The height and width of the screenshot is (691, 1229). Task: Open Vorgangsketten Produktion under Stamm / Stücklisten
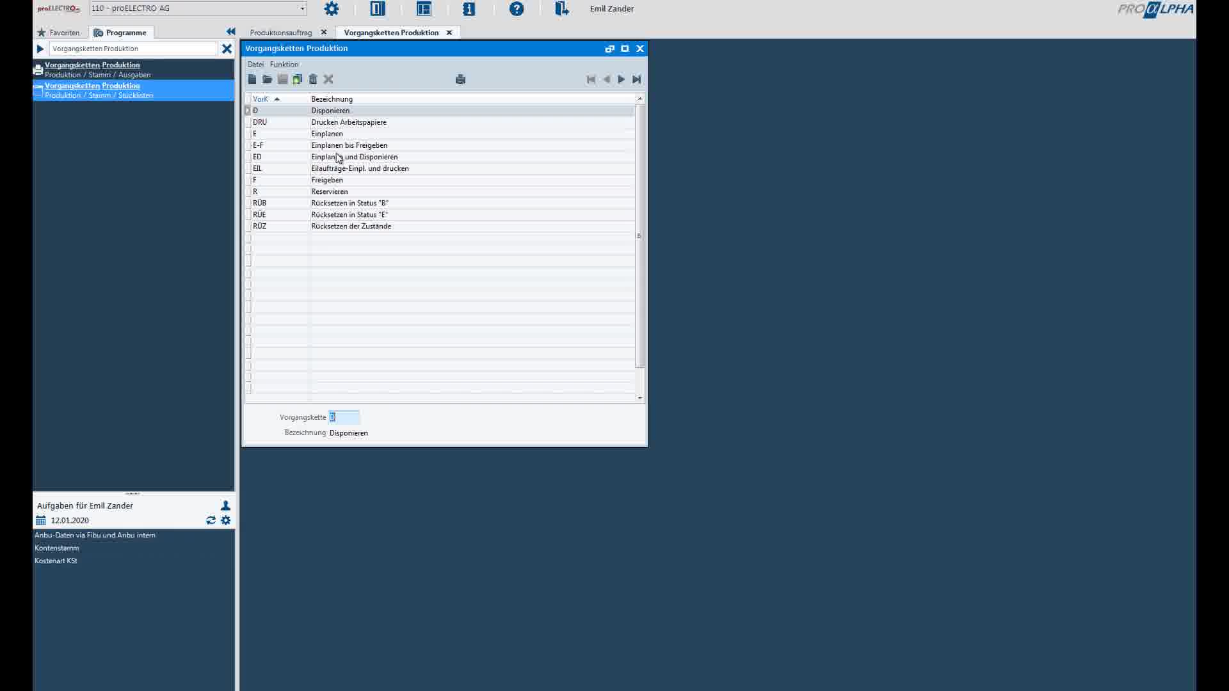click(x=134, y=90)
